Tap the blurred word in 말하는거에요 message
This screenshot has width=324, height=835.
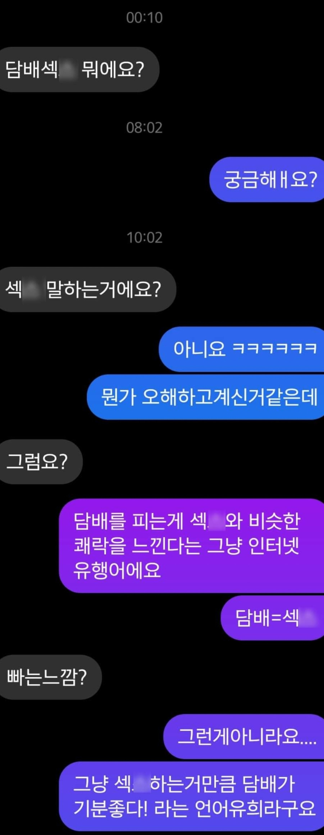coord(33,290)
